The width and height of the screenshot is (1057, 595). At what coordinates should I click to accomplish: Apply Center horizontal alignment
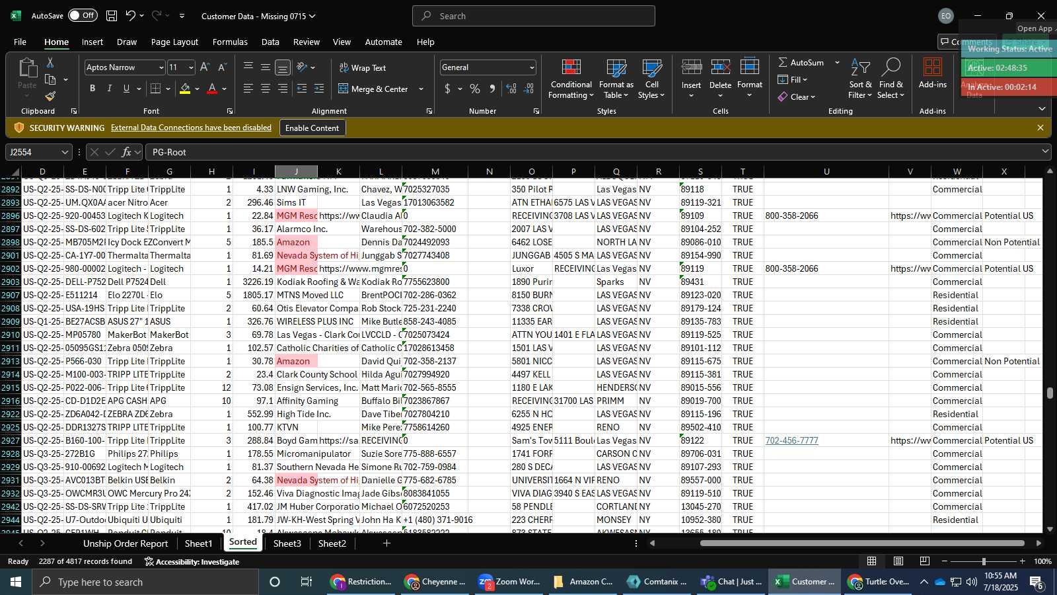coord(266,89)
